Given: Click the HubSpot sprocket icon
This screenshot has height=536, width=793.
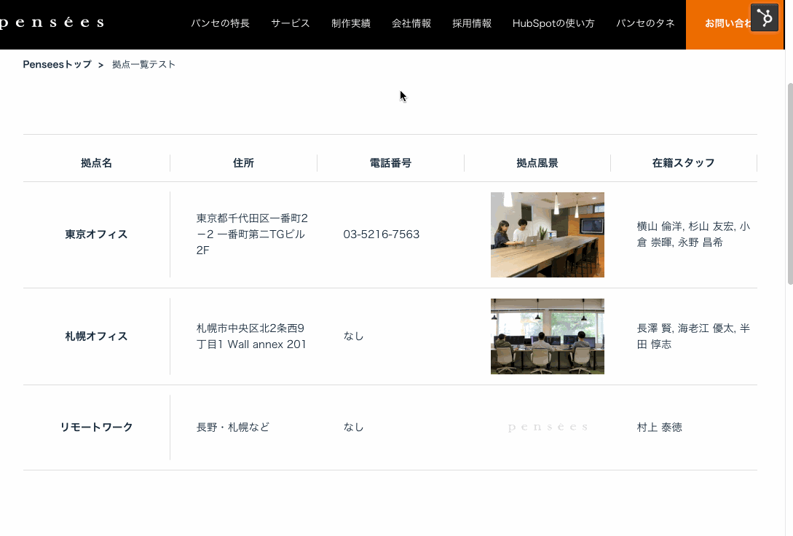Looking at the screenshot, I should (764, 17).
